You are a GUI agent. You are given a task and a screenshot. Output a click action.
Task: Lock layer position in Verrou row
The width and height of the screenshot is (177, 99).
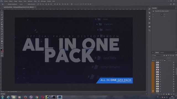(161, 61)
